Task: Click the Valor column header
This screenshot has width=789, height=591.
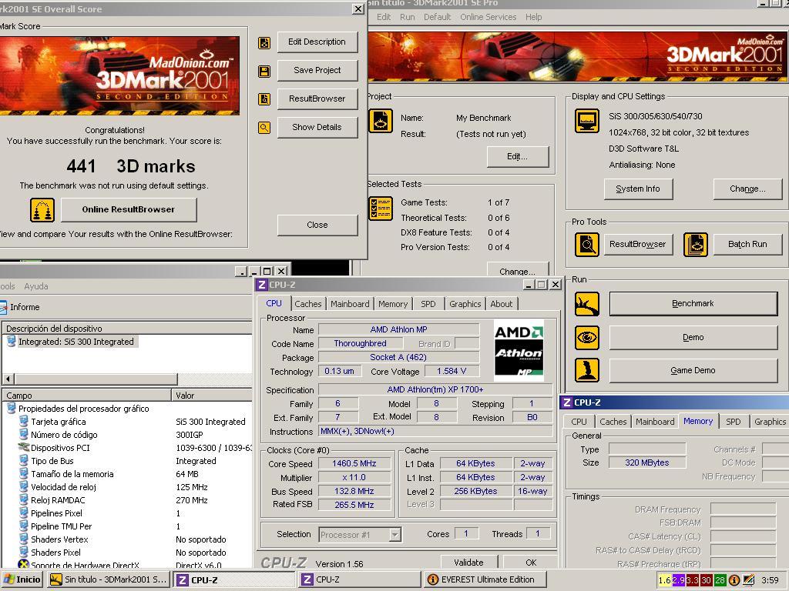Action: pos(212,396)
